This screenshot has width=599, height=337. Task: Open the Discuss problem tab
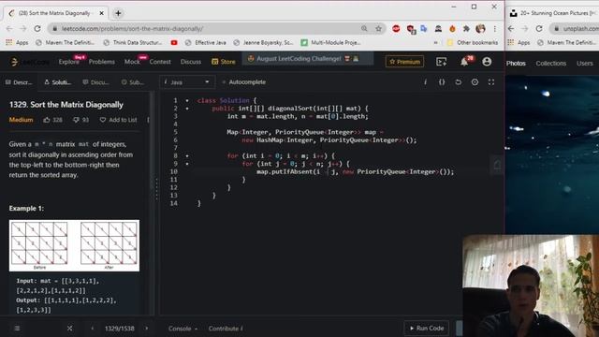click(95, 82)
